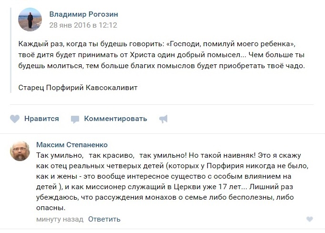Screen dimensions: 325x233
Task: Open the Владимир Рогозин name link
Action: tap(84, 14)
